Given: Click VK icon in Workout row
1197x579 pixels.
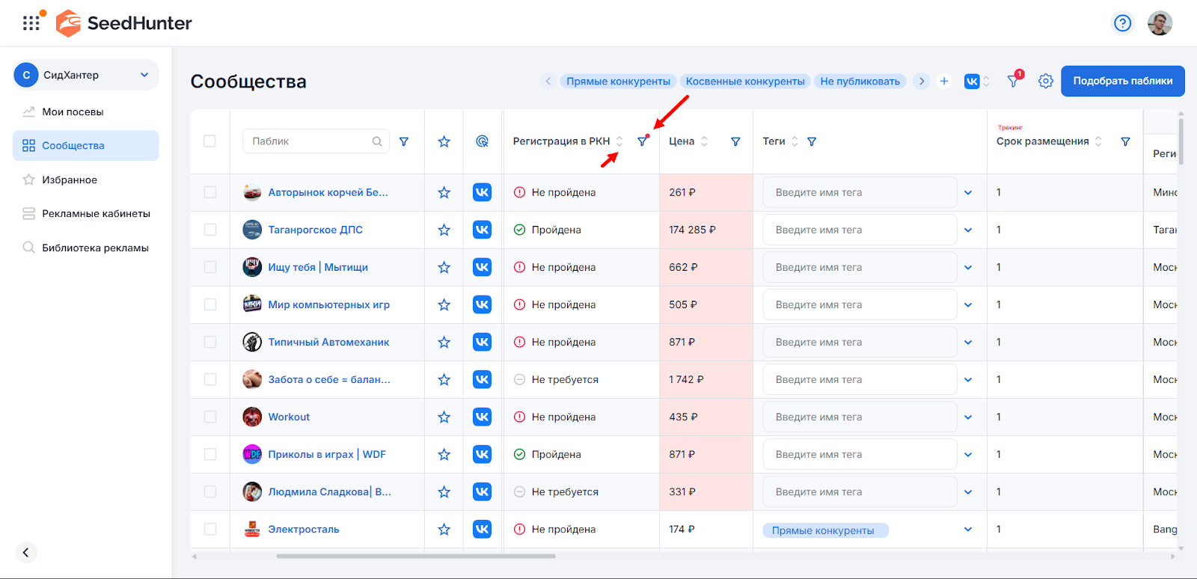Looking at the screenshot, I should (483, 417).
